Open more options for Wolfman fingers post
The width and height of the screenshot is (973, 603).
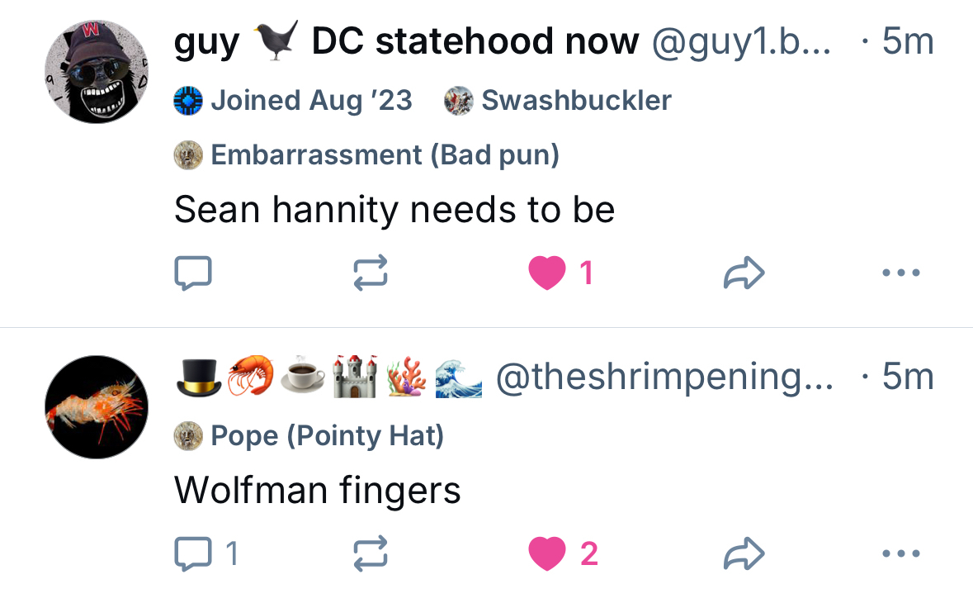coord(900,553)
